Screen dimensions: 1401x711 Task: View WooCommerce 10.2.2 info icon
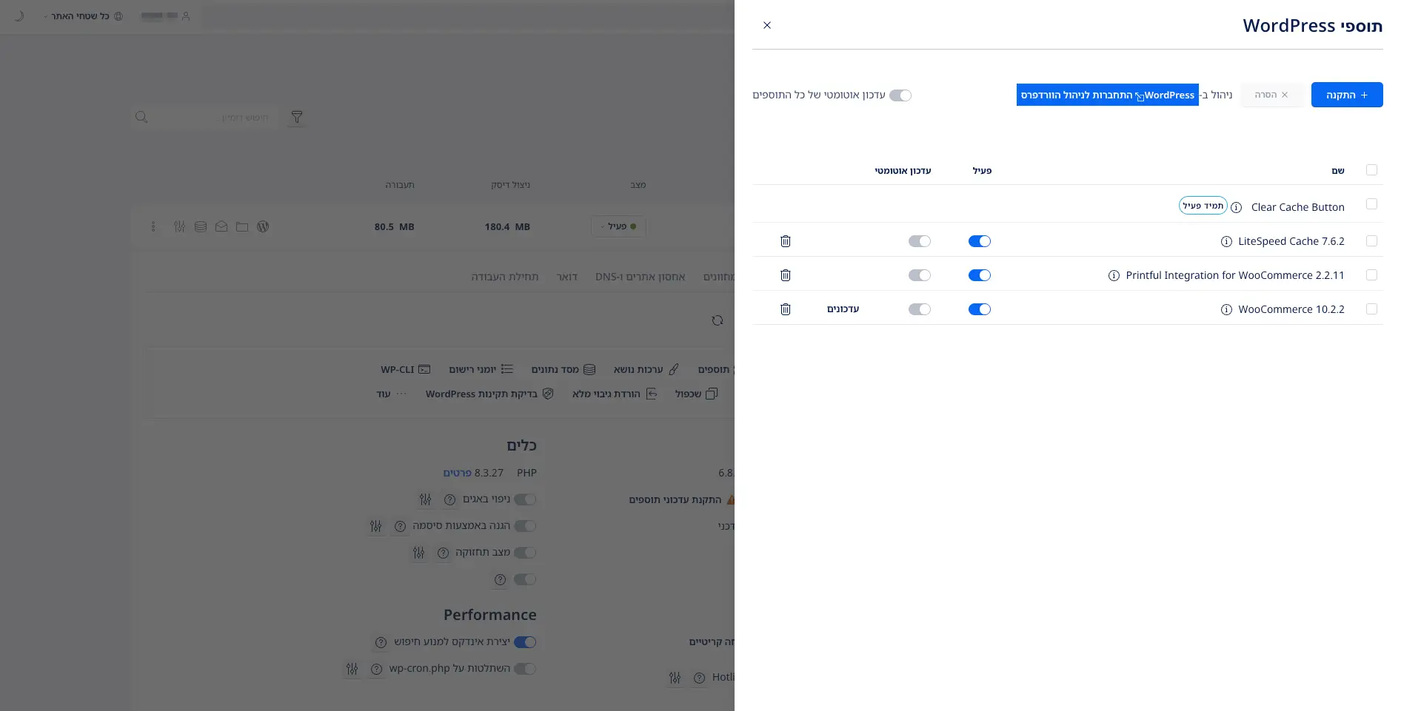pos(1226,309)
